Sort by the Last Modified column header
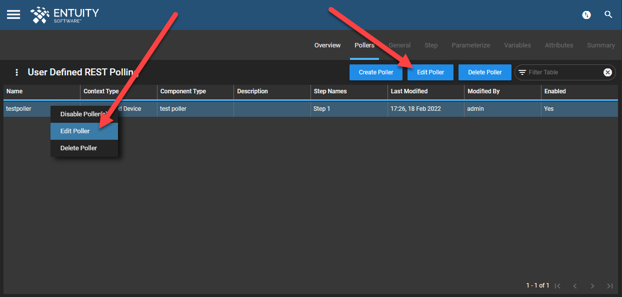Viewport: 622px width, 297px height. pos(426,91)
